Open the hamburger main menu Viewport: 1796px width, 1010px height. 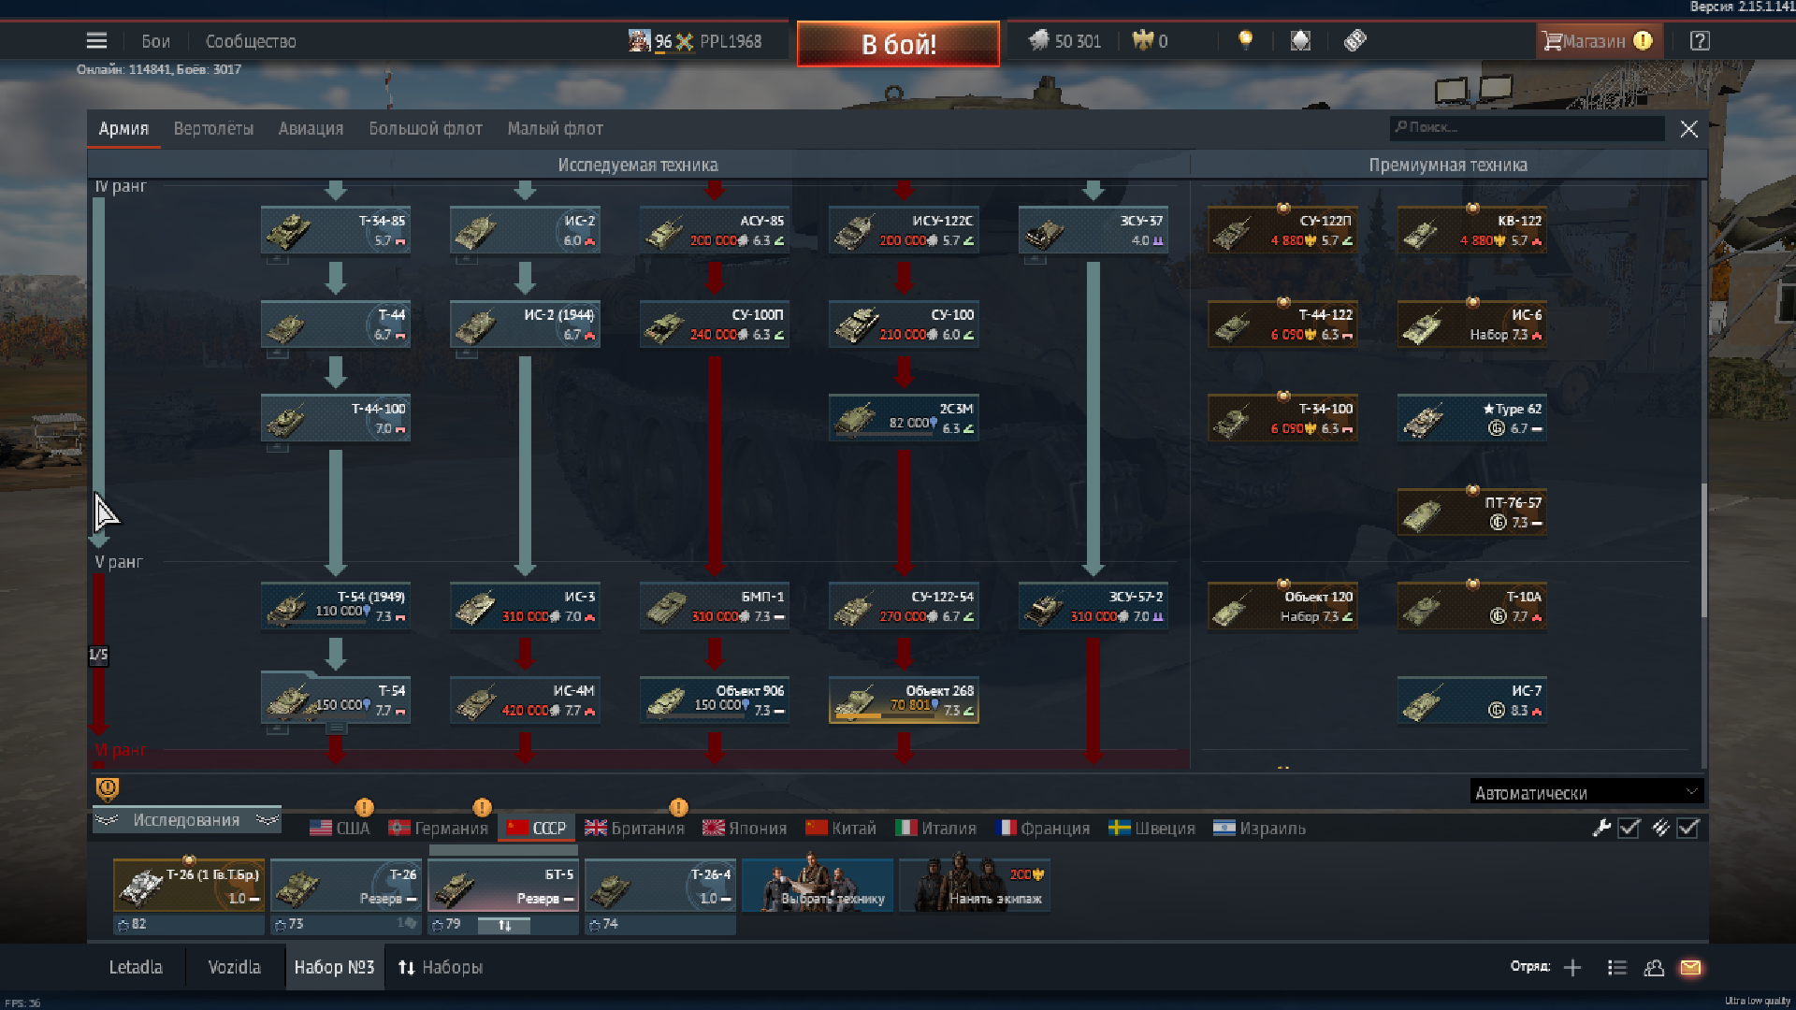click(96, 41)
